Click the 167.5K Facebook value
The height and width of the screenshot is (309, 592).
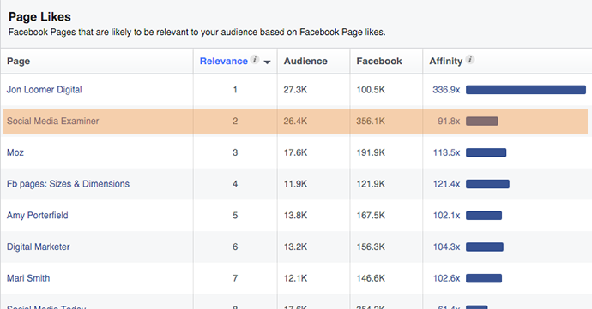coord(371,216)
